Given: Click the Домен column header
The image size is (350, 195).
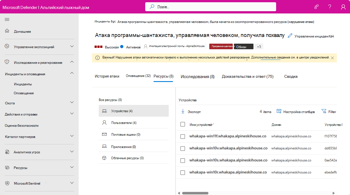Looking at the screenshot, I should coord(276,125).
